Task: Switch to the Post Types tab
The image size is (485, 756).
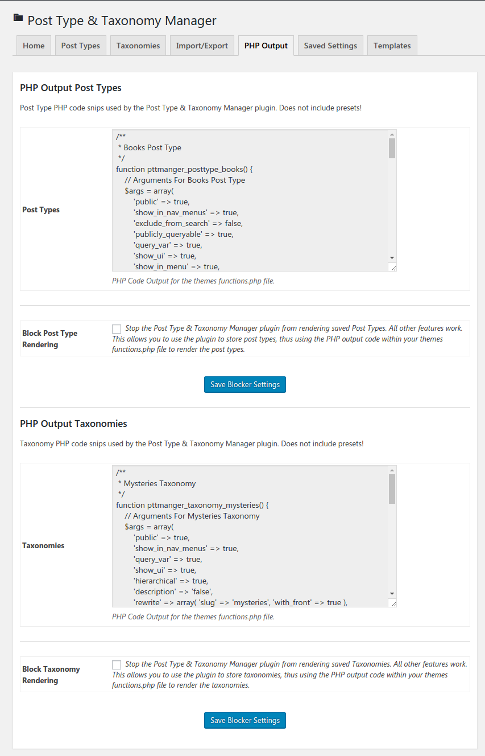Action: [x=80, y=46]
